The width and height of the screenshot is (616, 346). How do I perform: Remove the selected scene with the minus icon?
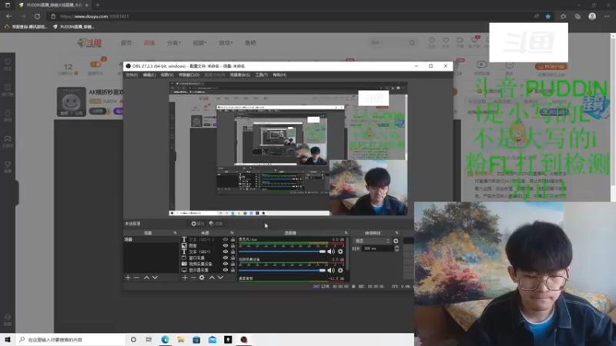(x=136, y=278)
